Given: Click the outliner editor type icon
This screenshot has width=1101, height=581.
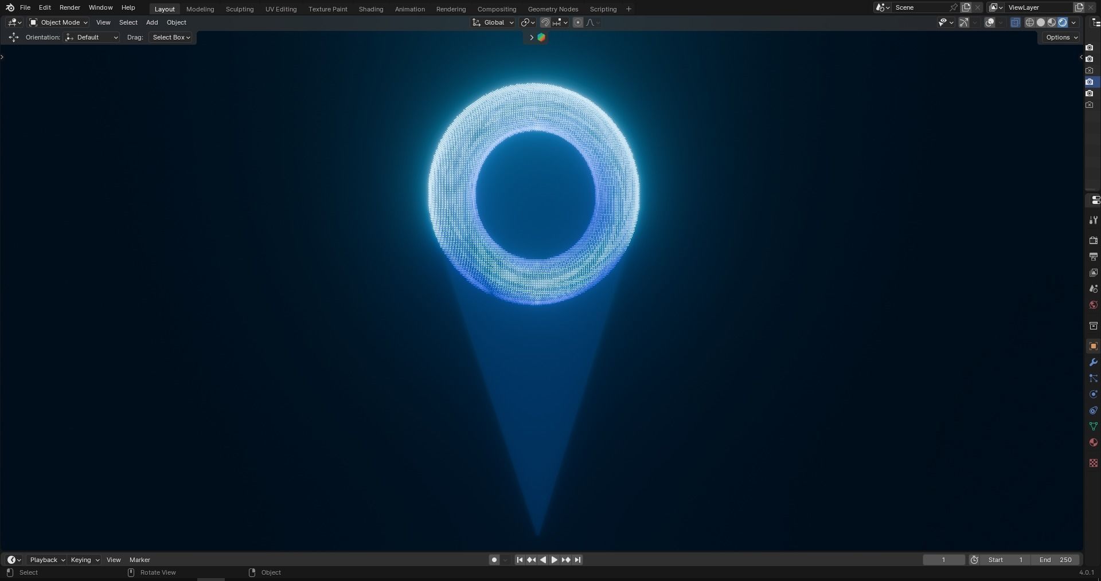Looking at the screenshot, I should click(1095, 22).
